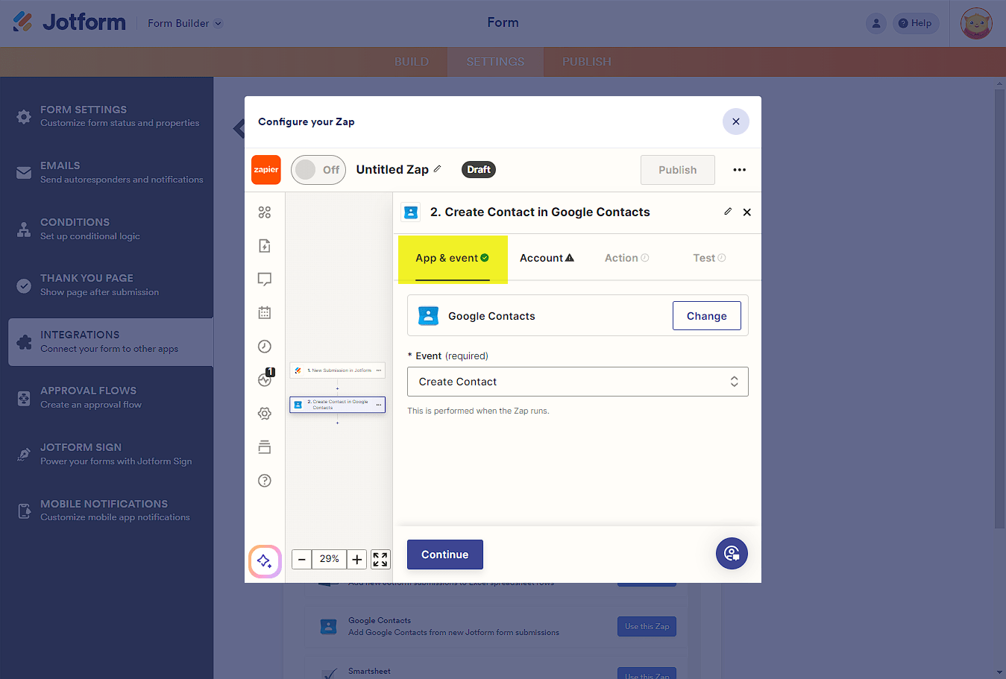Open the three-dot Zap options menu
The width and height of the screenshot is (1006, 679).
click(740, 170)
